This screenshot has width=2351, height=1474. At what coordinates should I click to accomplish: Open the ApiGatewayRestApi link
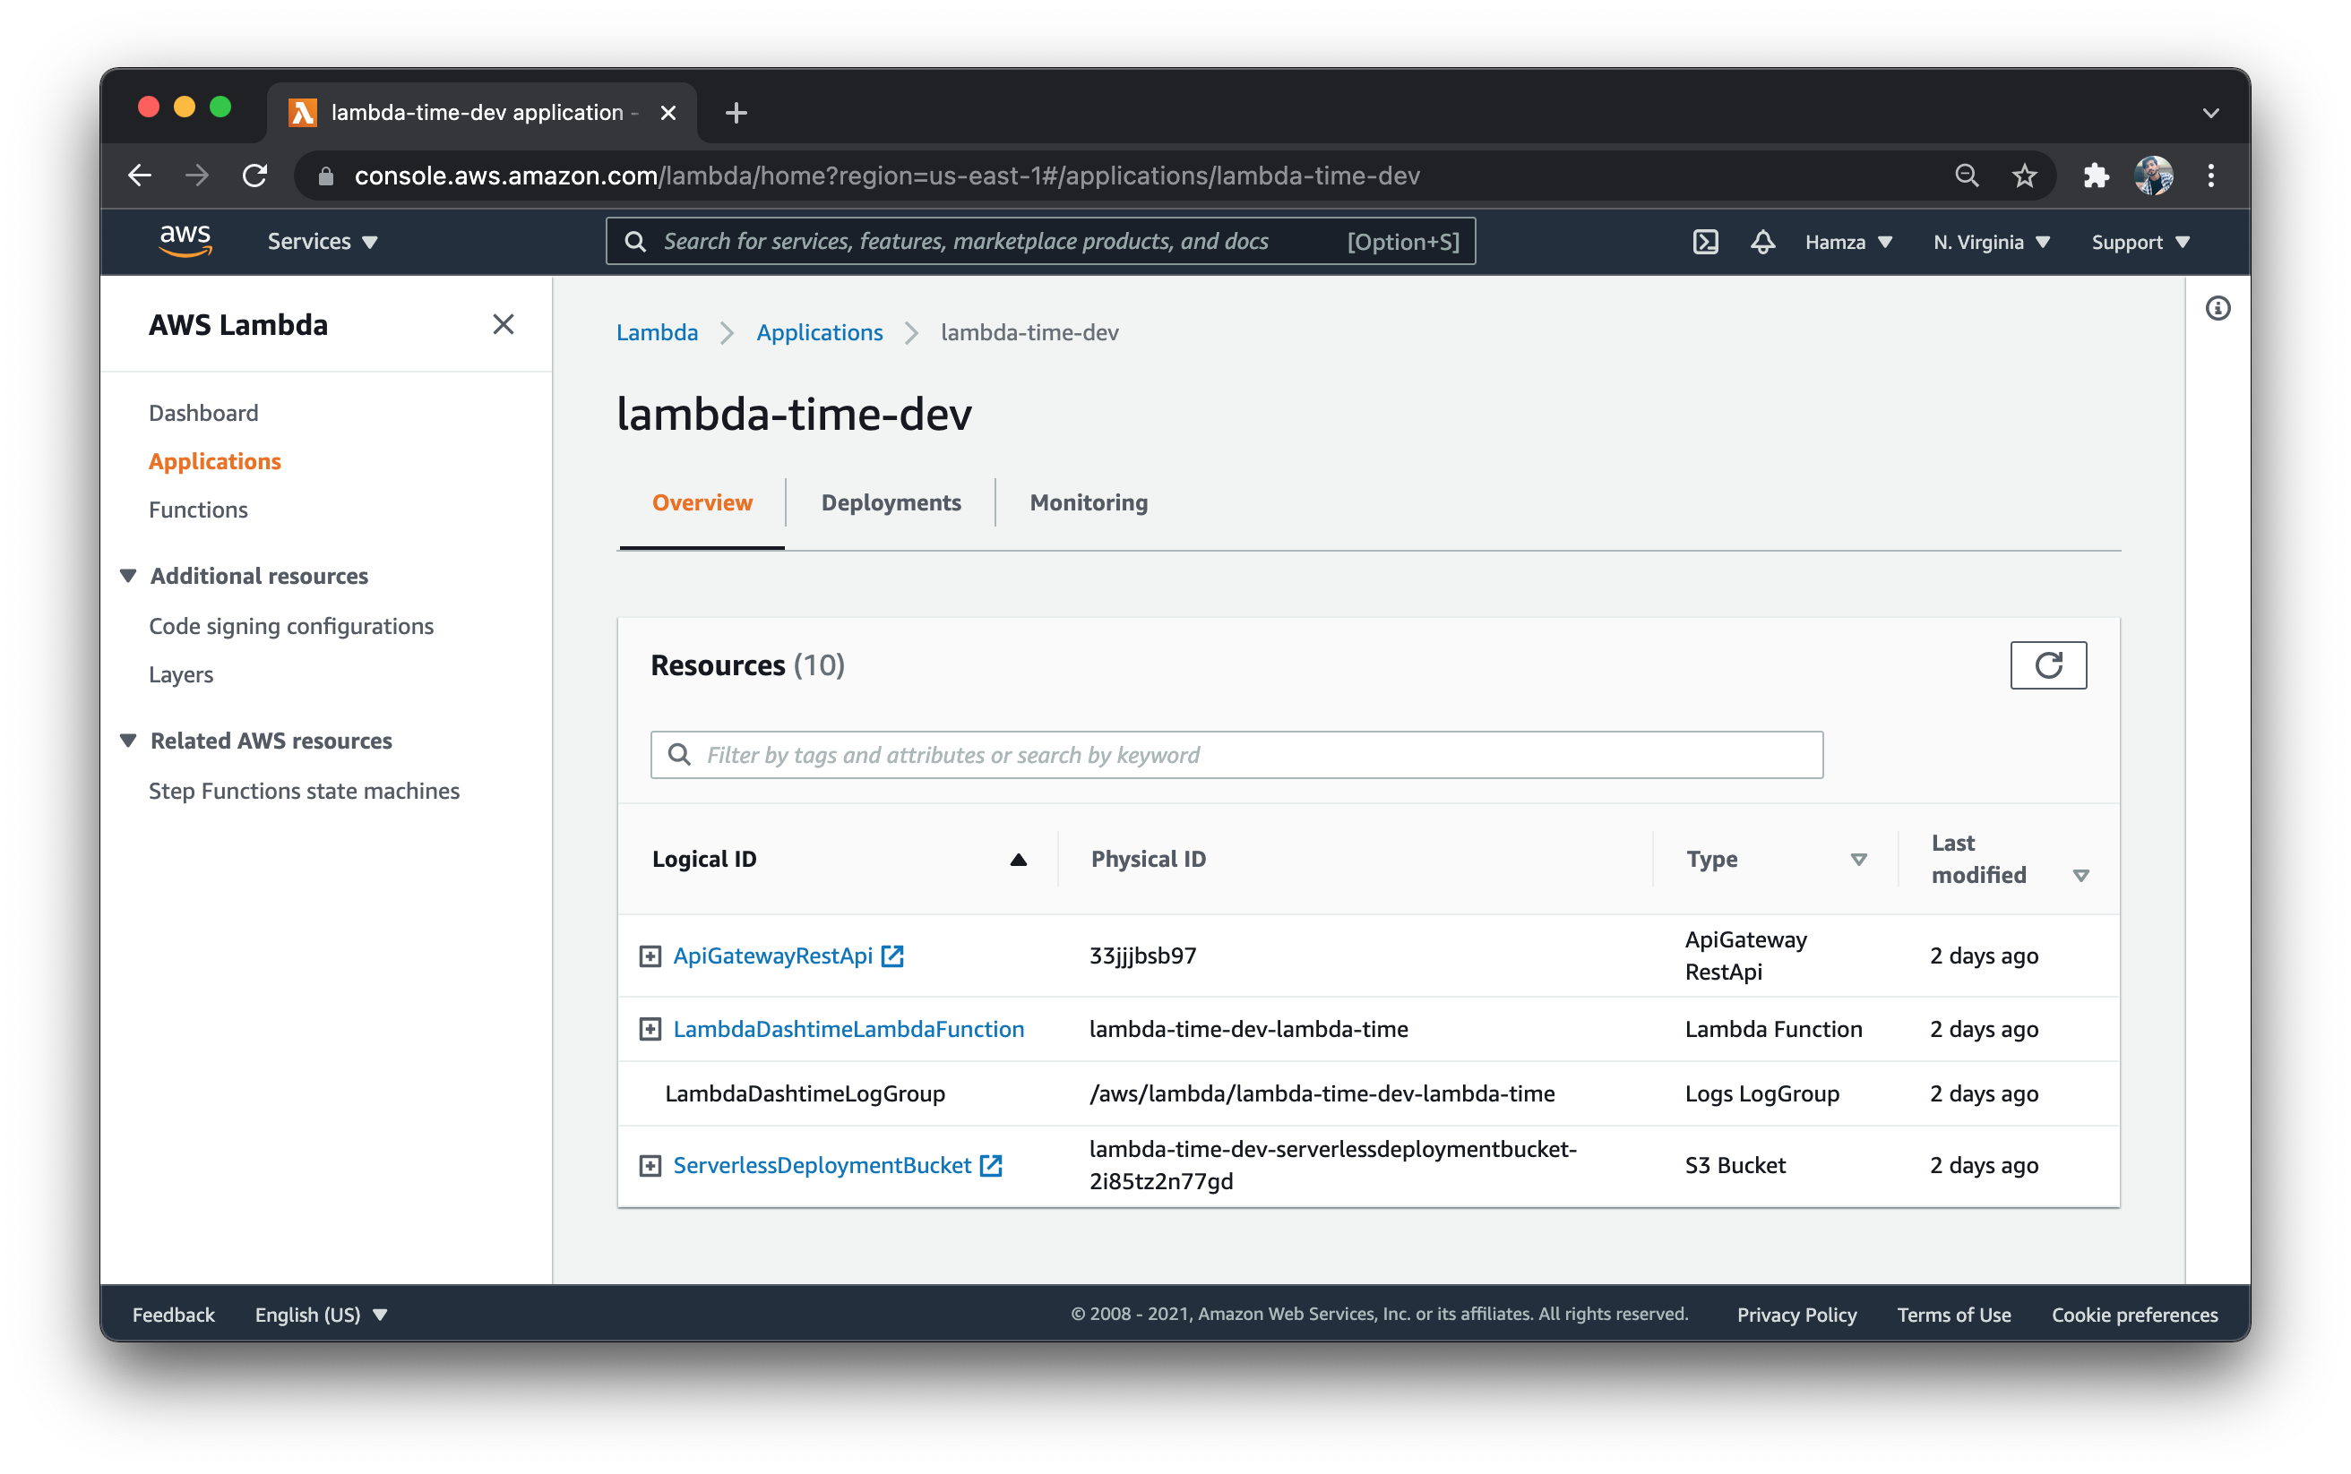click(772, 956)
